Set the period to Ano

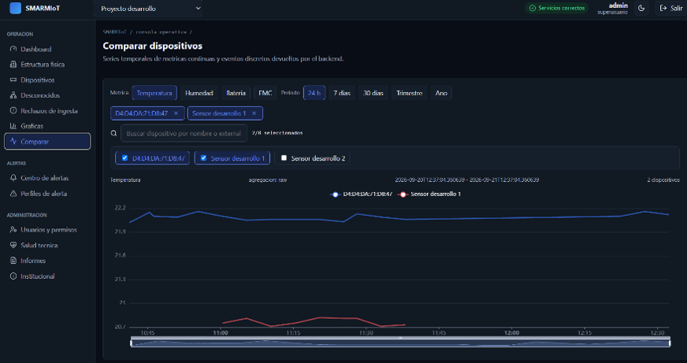[441, 93]
